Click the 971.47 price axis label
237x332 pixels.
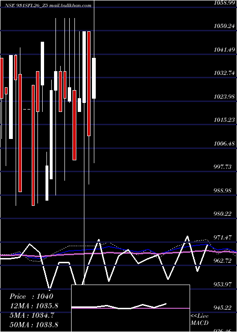[x=222, y=237]
